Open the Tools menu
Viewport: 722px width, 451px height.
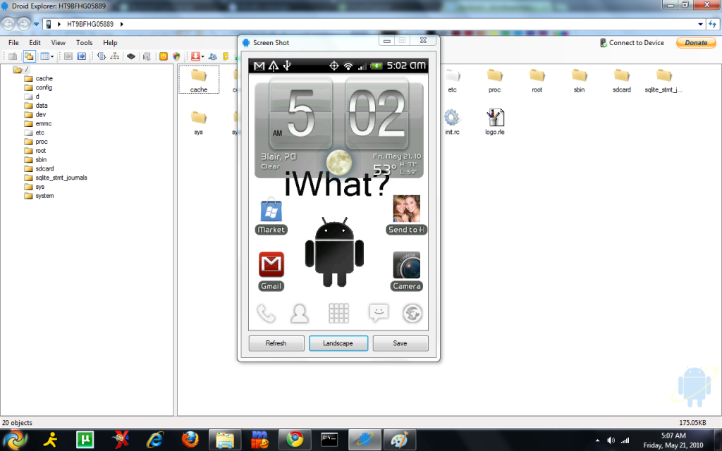pyautogui.click(x=84, y=43)
